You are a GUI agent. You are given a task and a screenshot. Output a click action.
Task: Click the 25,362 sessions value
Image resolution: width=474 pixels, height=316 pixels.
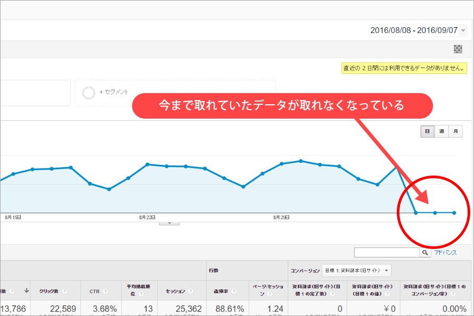pos(189,309)
